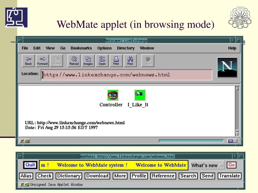
Task: Go to Home via toolbar icon
Action: [x=57, y=61]
